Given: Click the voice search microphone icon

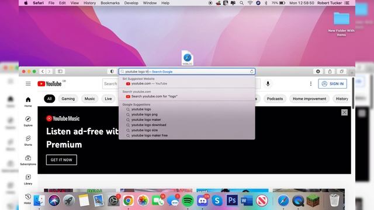Looking at the screenshot, I should 268,83.
